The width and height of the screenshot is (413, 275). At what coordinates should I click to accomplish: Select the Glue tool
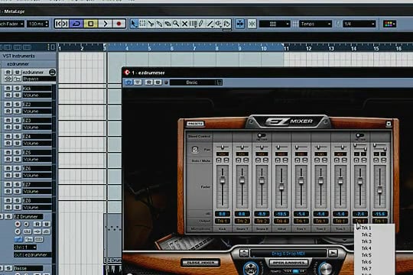click(159, 24)
